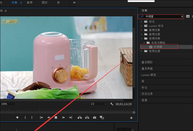This screenshot has height=131, width=193.
Task: Switch to the 图形 workspace tab
Action: tap(45, 2)
